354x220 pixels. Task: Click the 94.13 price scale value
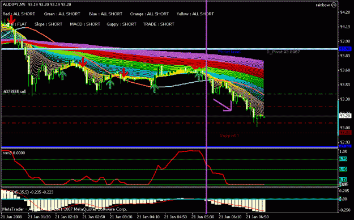[345, 27]
